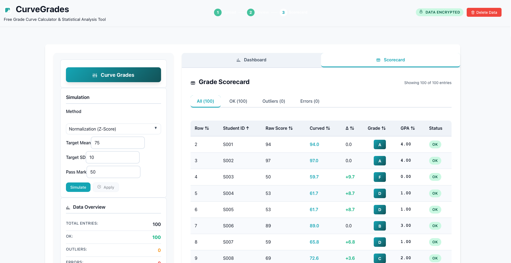Click the bar chart icon on Dashboard tab
This screenshot has height=263, width=511.
(238, 60)
